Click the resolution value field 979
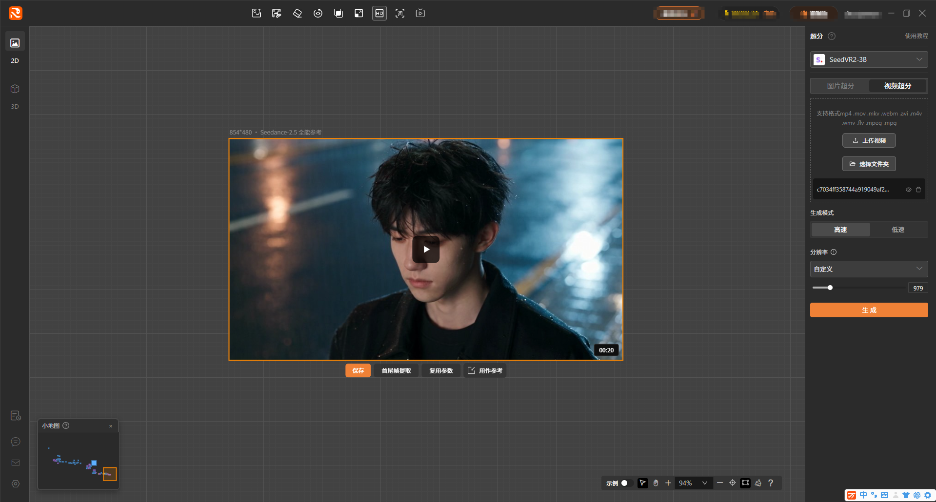This screenshot has height=502, width=936. tap(918, 288)
